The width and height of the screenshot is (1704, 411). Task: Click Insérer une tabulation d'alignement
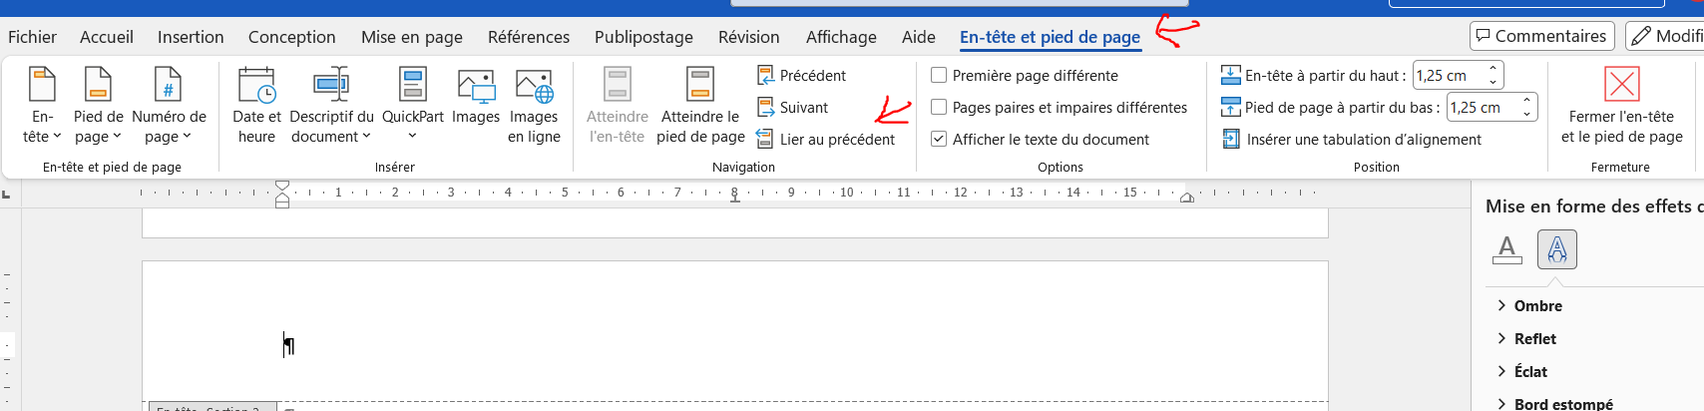pos(1352,139)
